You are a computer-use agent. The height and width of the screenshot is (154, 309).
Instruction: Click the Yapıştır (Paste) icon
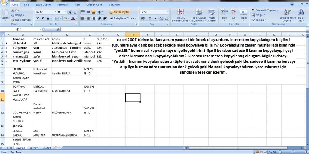(5, 13)
